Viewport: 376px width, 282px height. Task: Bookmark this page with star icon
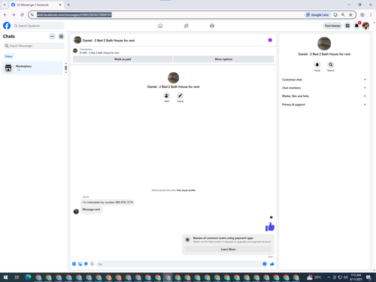tap(350, 15)
